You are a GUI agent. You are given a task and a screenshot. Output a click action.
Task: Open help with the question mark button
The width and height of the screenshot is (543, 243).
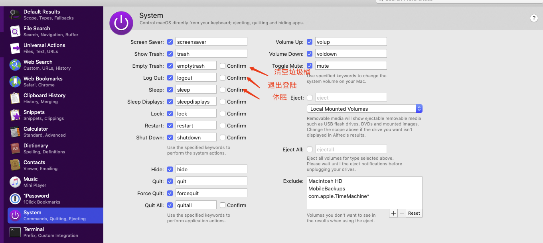pyautogui.click(x=534, y=18)
